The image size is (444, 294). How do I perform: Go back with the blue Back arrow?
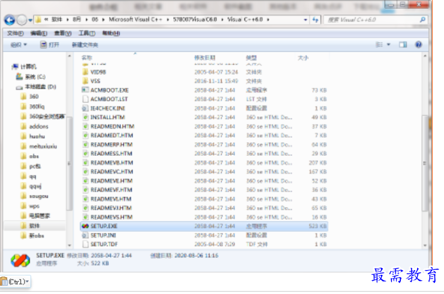point(10,20)
